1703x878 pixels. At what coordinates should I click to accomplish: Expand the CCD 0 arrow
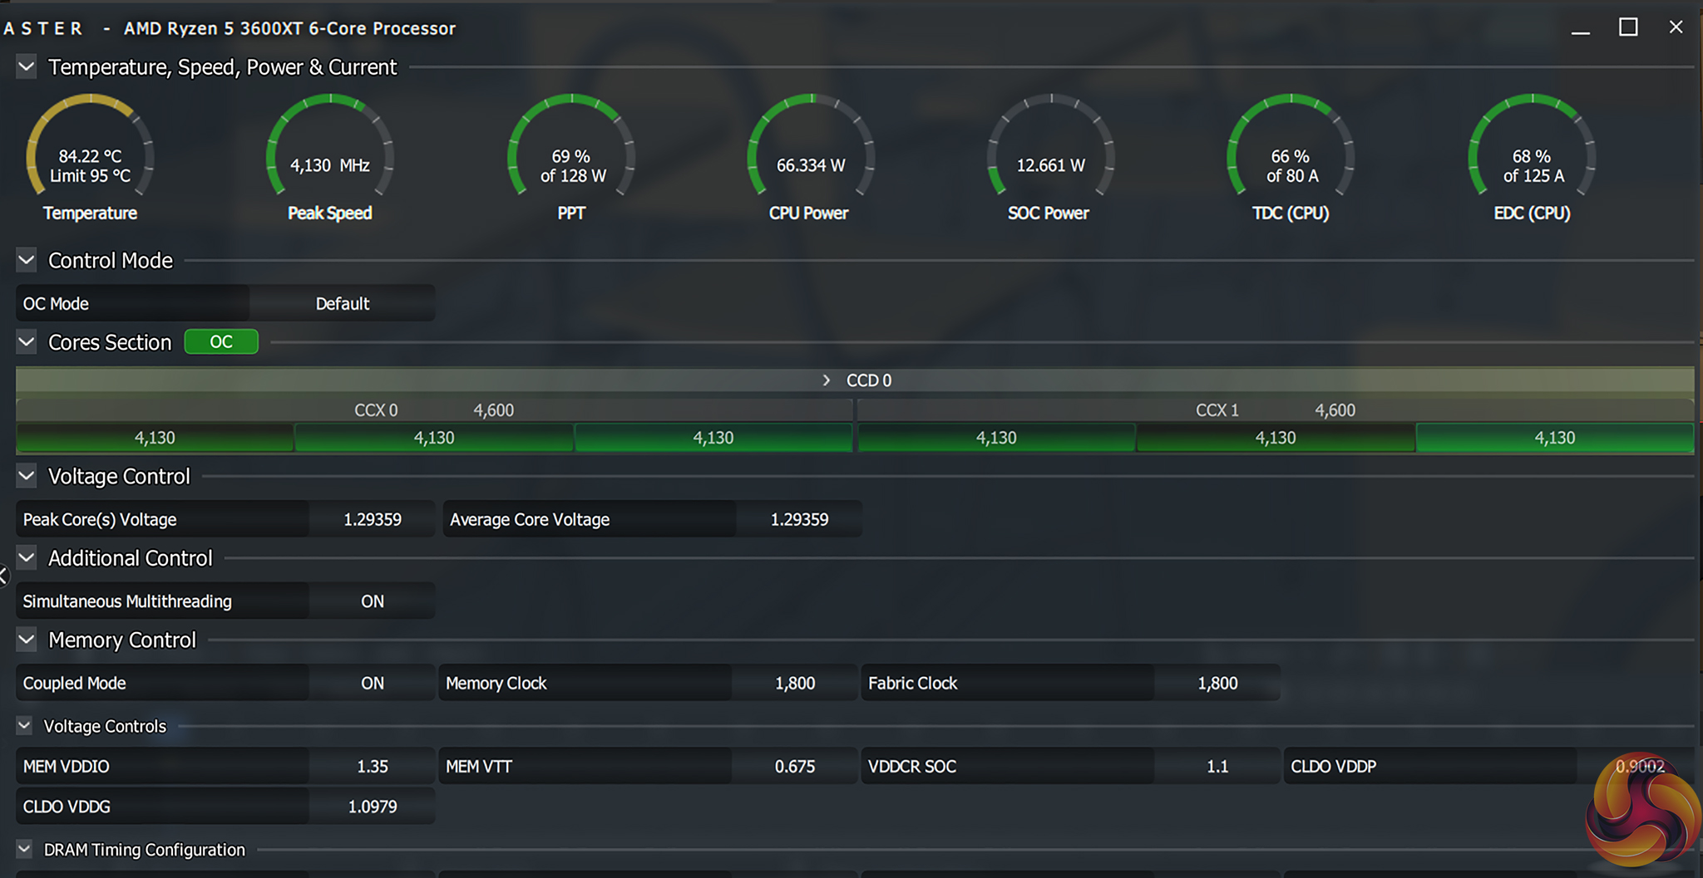pyautogui.click(x=826, y=380)
